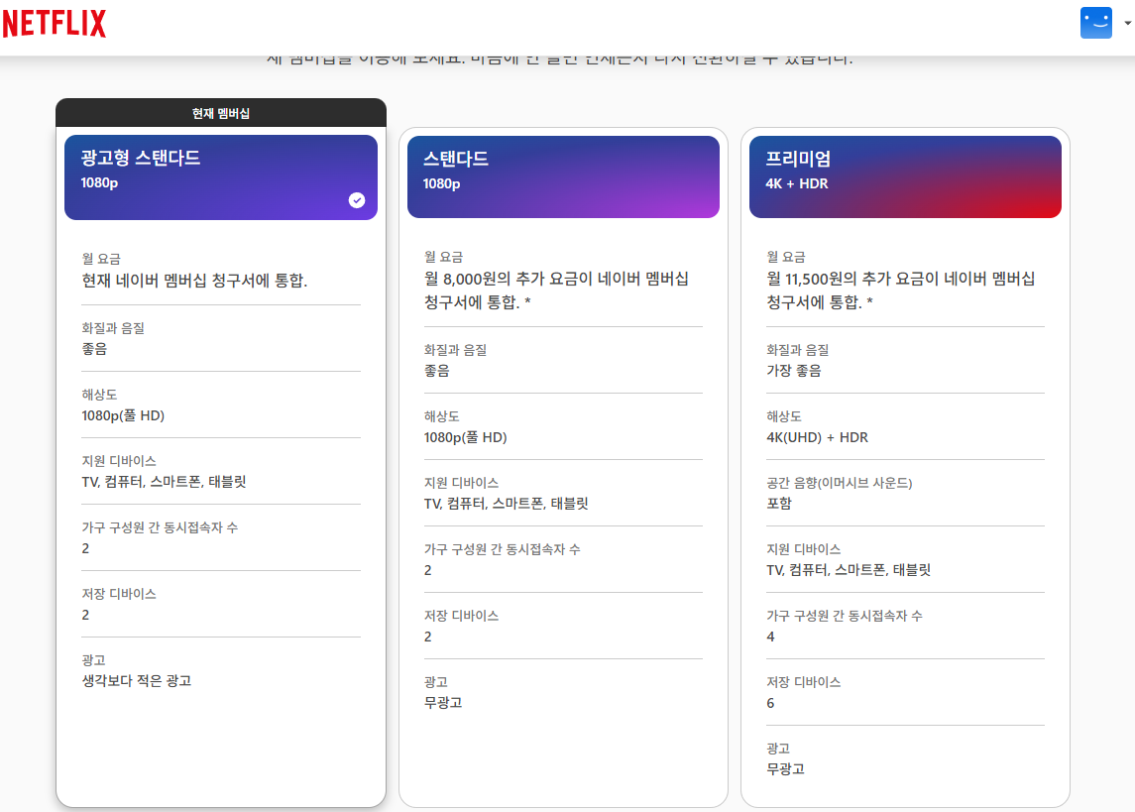Click 생각보다 적은 광고 text
This screenshot has width=1135, height=812.
click(x=137, y=681)
